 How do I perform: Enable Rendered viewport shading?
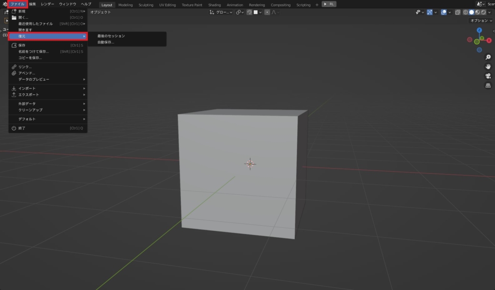(x=483, y=12)
